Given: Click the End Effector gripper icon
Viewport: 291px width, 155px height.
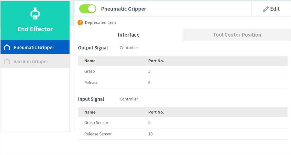Looking at the screenshot, I should [35, 14].
